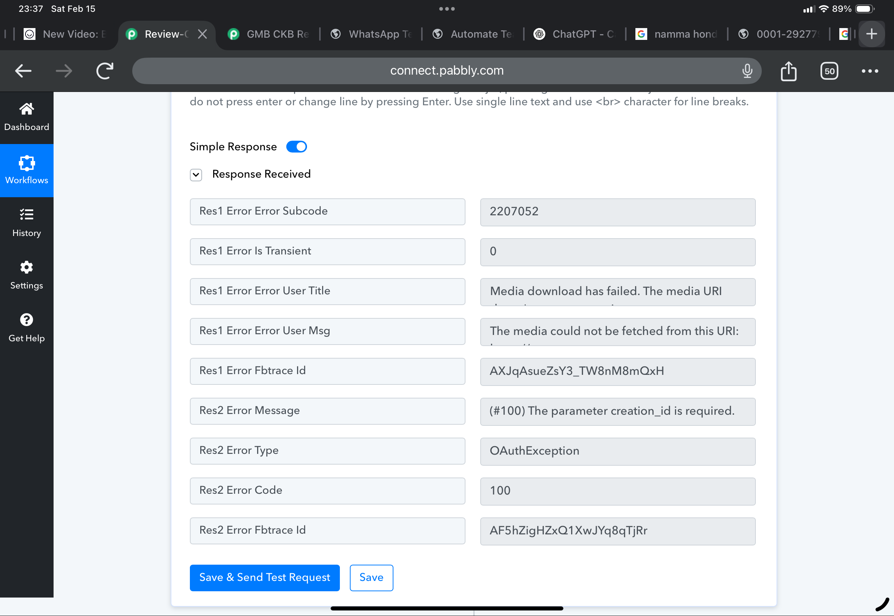Screen dimensions: 894x616
Task: Open a new tab with plus button
Action: click(871, 34)
